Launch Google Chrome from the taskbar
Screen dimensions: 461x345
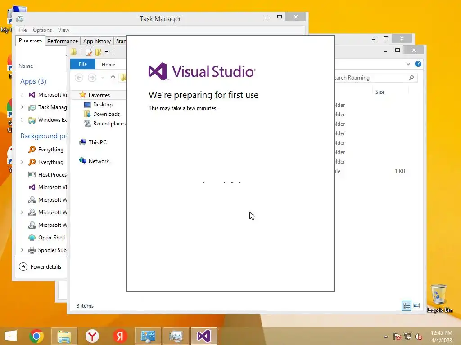pos(36,336)
